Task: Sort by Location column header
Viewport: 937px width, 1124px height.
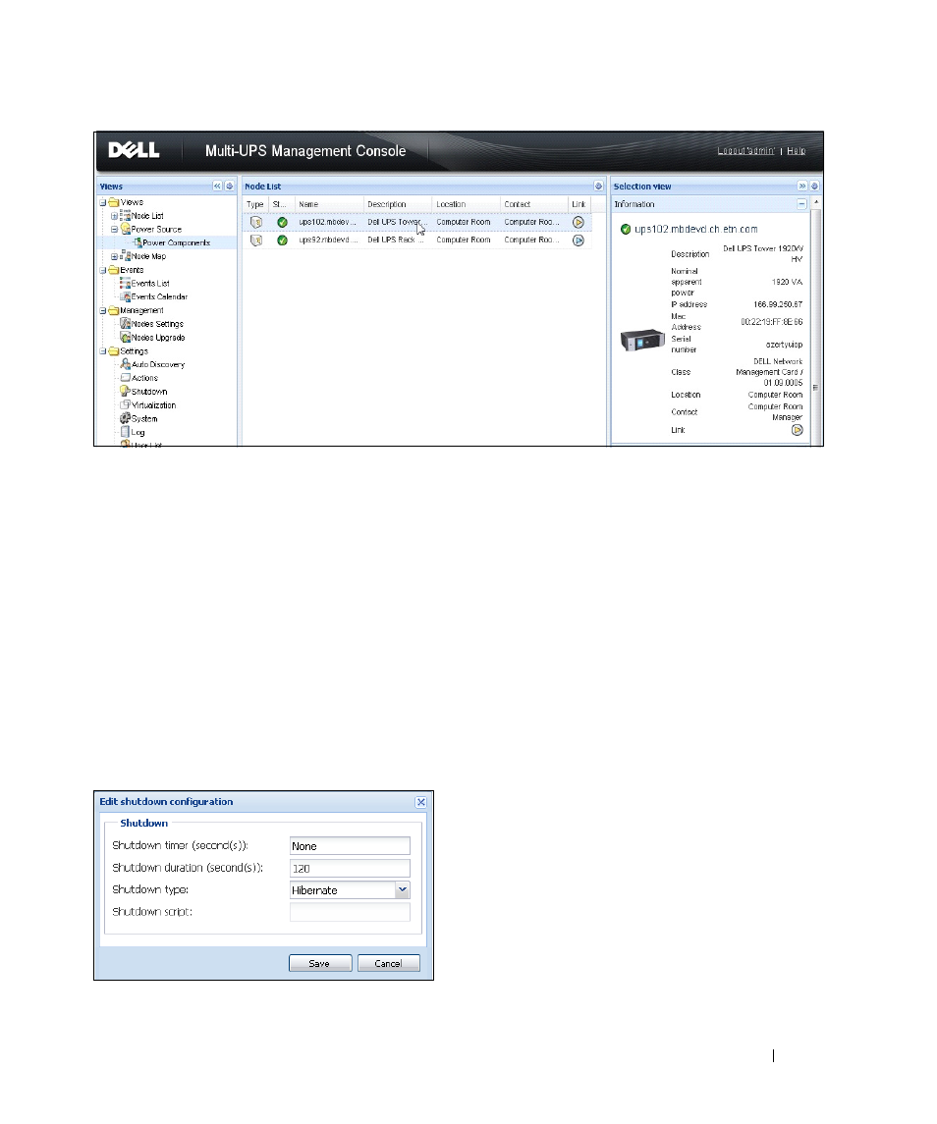Action: click(x=467, y=204)
